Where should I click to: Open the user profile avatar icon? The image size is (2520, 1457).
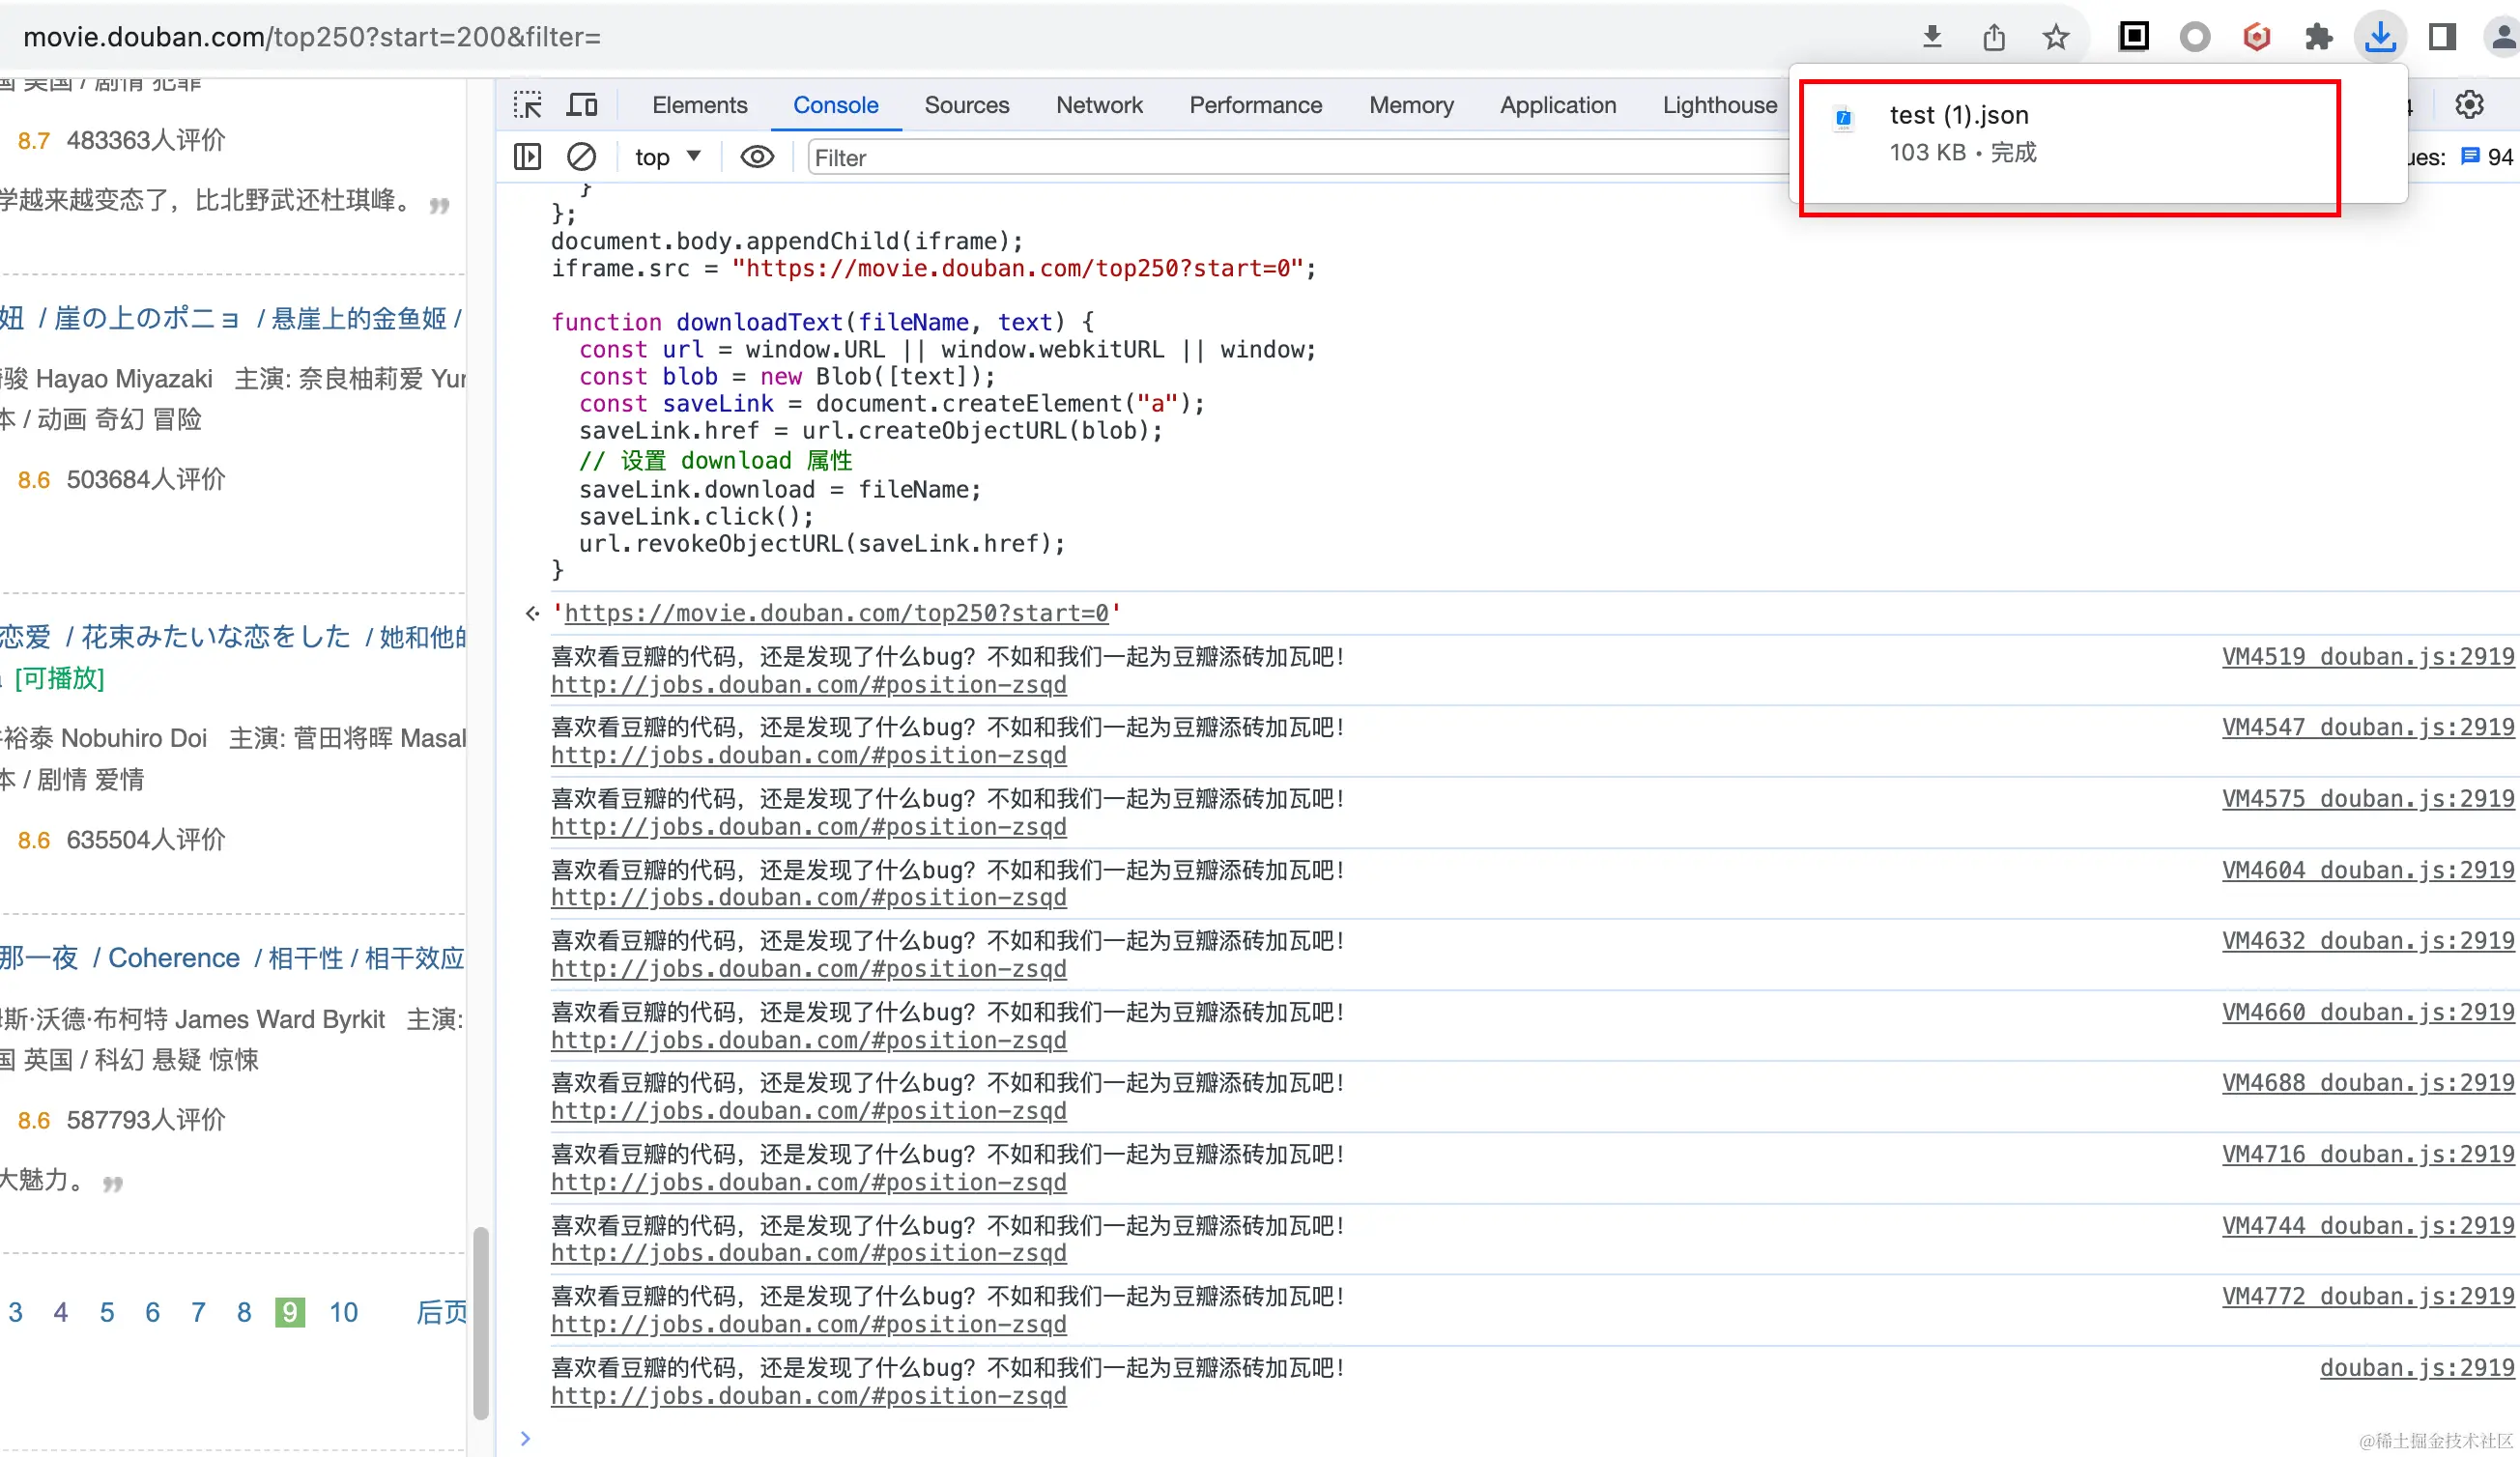pos(2503,37)
